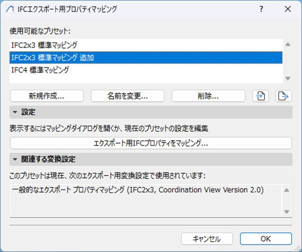Click the 新規作成... button
This screenshot has width=302, height=252.
point(47,96)
